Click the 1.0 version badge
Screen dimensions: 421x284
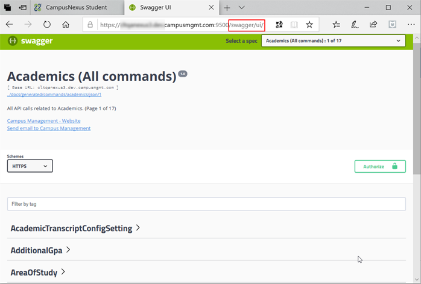pos(183,73)
